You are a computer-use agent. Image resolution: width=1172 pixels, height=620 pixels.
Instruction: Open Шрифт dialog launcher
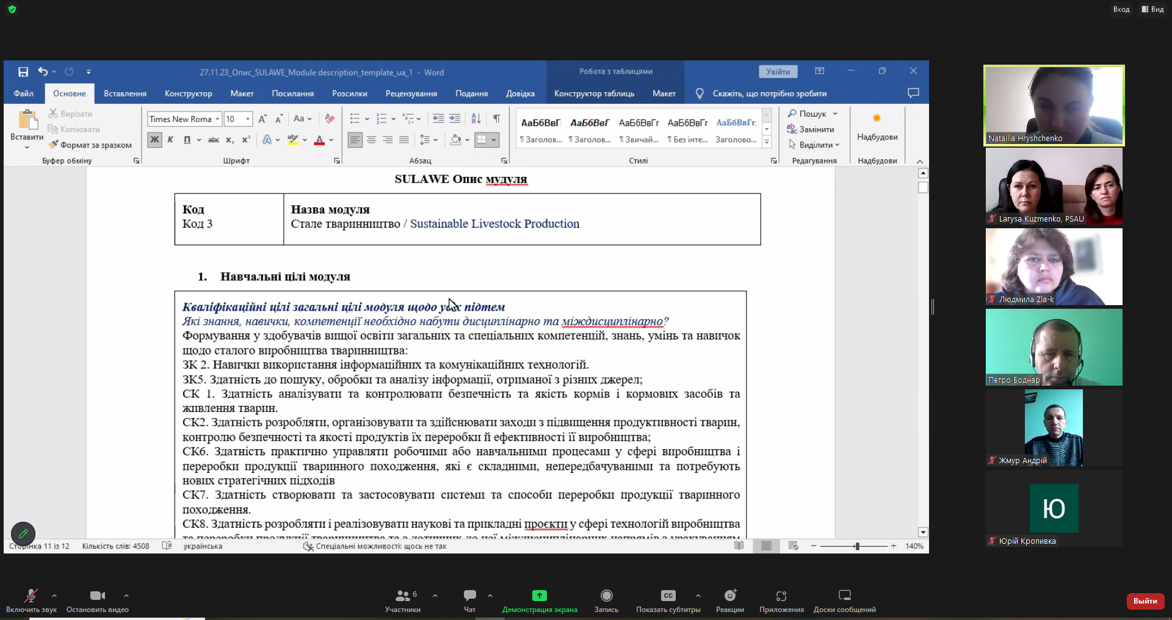click(337, 160)
